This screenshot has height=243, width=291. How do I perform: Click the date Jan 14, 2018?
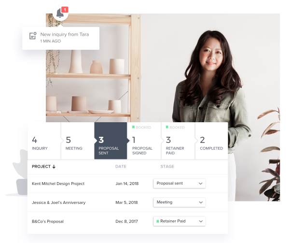[x=127, y=184]
